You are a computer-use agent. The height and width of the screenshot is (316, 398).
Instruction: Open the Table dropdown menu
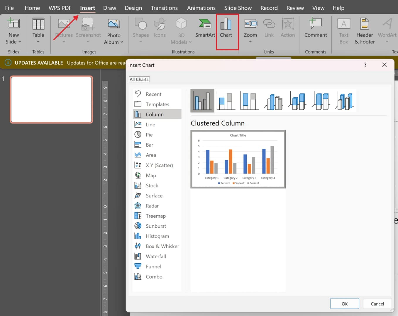pos(38,42)
